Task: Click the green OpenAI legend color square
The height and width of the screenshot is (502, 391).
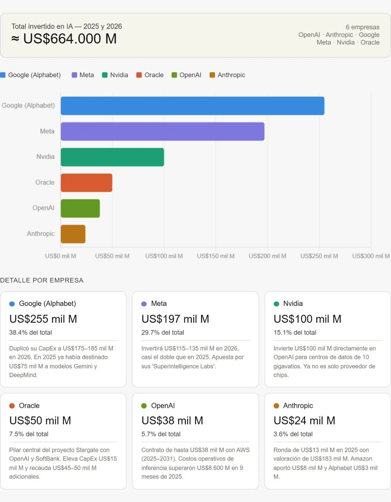Action: click(x=174, y=75)
